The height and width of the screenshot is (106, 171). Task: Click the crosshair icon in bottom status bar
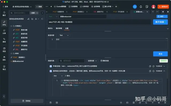pos(121,103)
